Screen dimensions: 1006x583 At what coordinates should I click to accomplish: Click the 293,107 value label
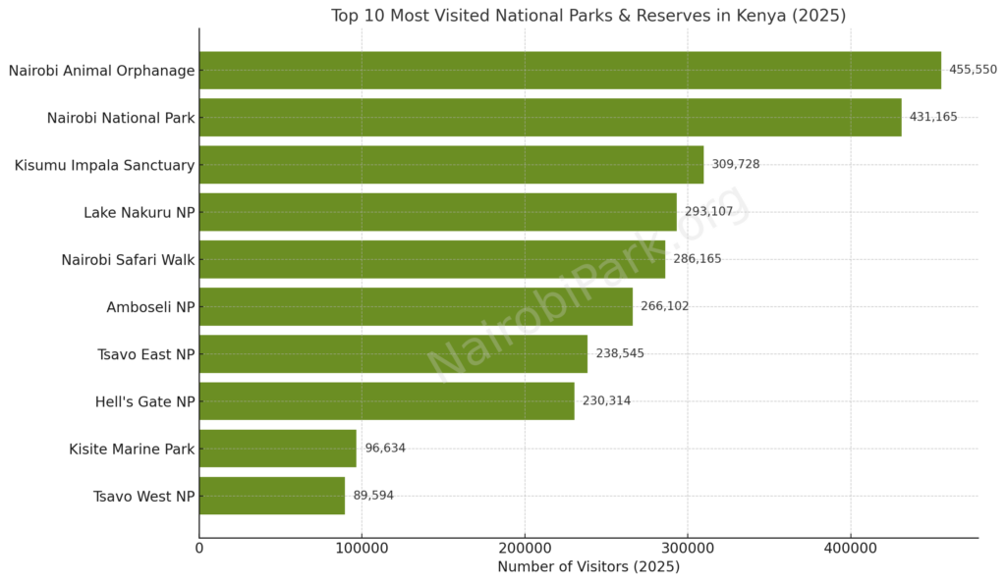709,211
